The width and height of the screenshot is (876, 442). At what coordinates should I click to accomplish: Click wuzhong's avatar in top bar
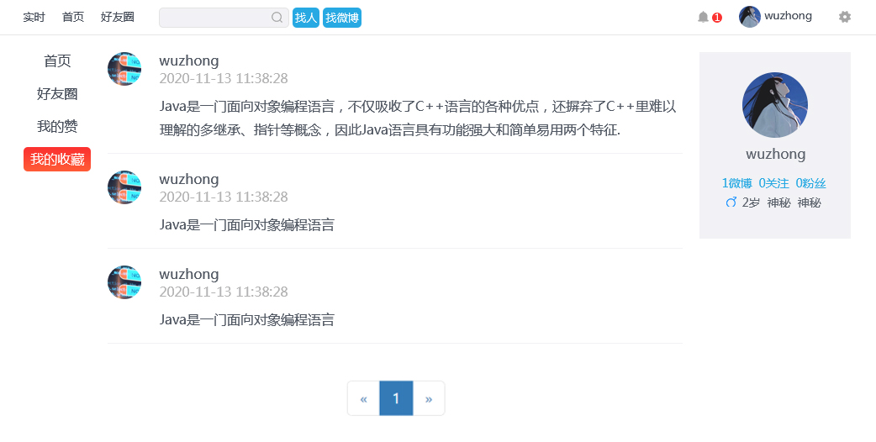tap(749, 17)
